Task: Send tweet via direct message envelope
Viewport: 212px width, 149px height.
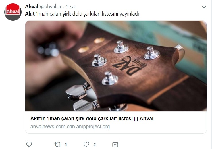Action: [115, 145]
